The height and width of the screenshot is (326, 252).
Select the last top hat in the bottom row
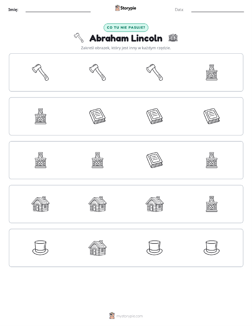211,248
